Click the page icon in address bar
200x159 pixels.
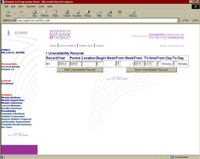[16, 20]
